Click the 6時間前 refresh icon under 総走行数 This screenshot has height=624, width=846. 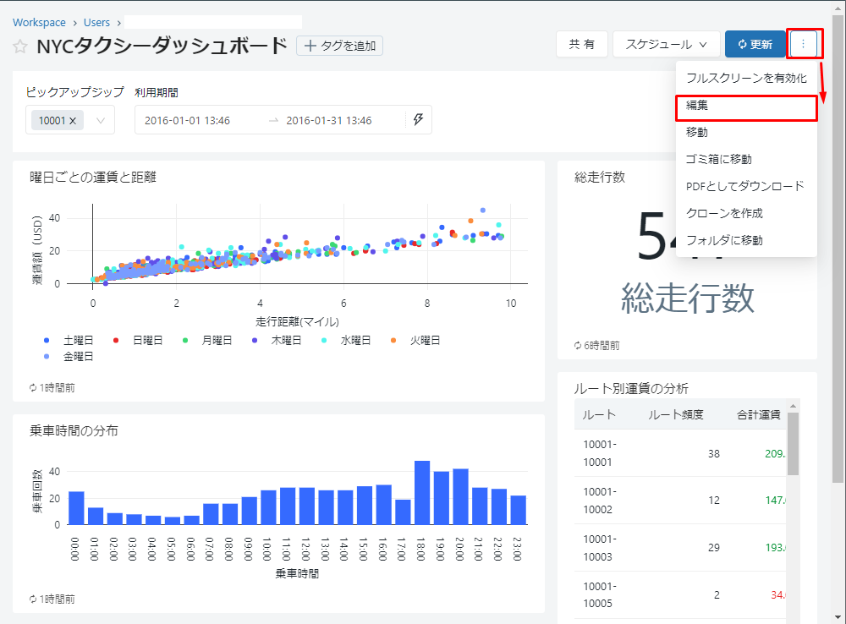pyautogui.click(x=578, y=345)
